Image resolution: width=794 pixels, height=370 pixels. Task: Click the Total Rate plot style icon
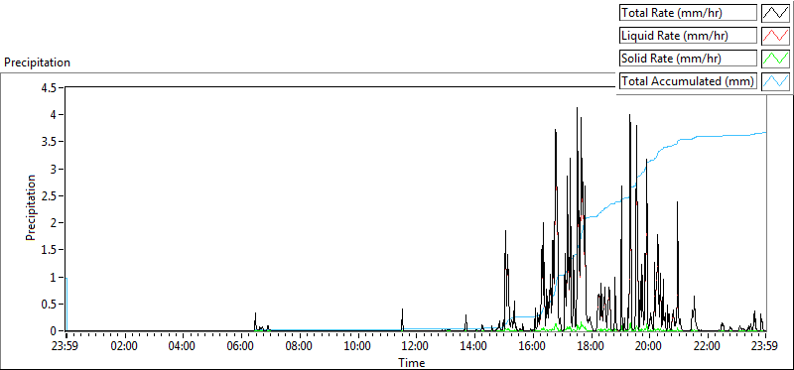776,13
